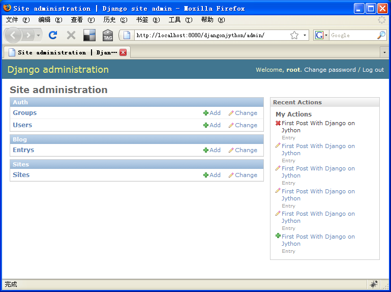Focus the Google search box
The height and width of the screenshot is (292, 391).
click(353, 35)
